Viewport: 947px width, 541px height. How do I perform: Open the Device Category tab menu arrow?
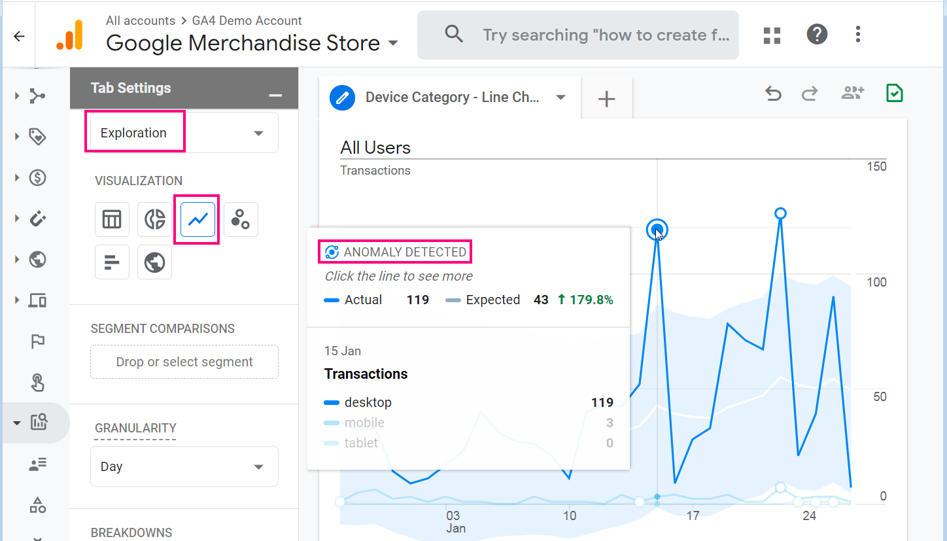(x=560, y=97)
